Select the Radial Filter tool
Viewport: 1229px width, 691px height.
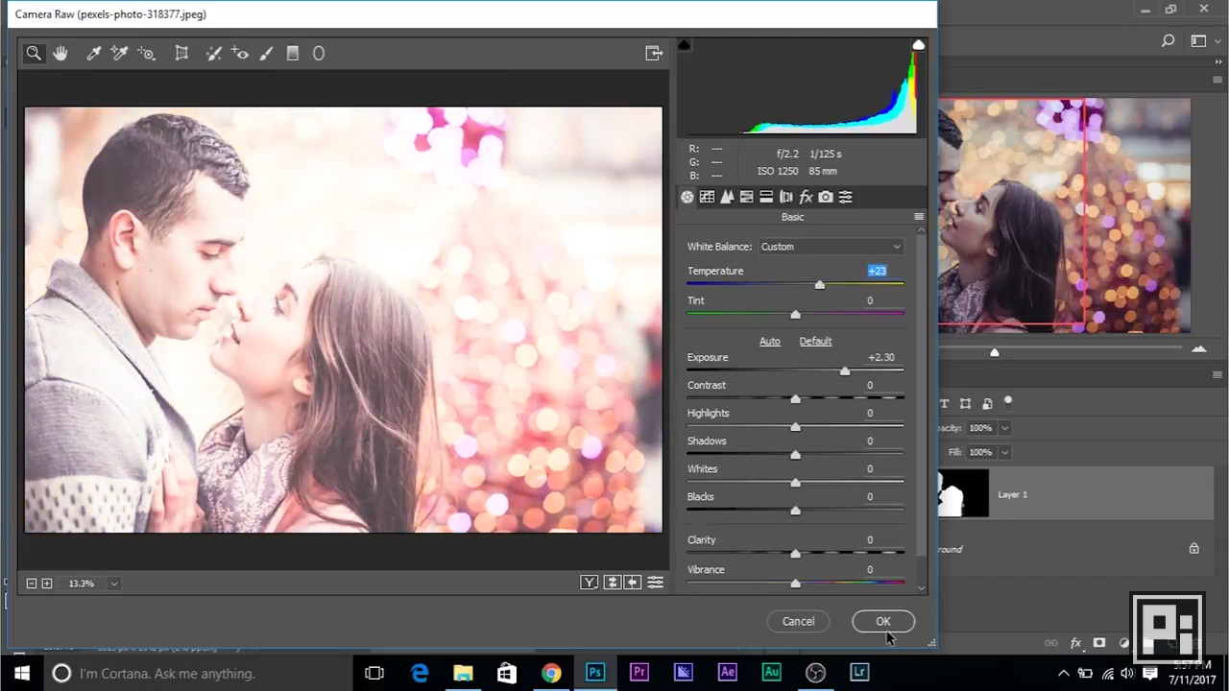(x=319, y=54)
